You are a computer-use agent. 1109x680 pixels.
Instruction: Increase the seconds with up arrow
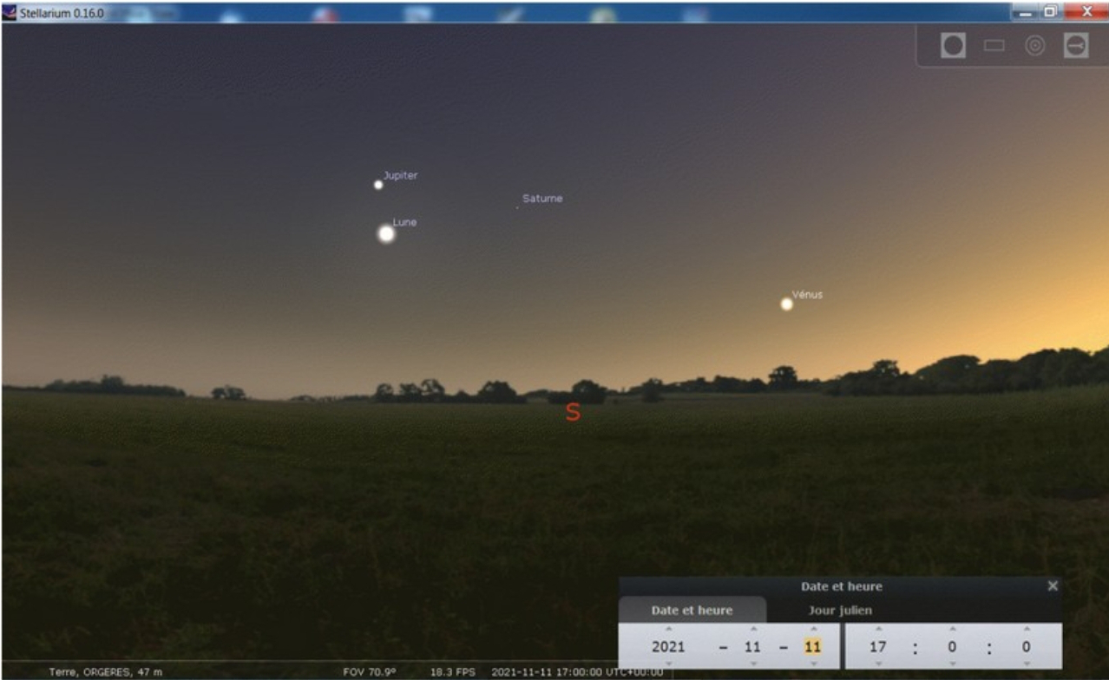[1027, 630]
